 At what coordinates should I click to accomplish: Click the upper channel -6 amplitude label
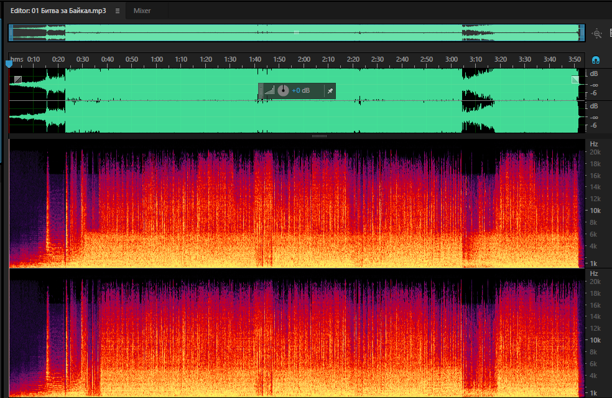[x=594, y=93]
